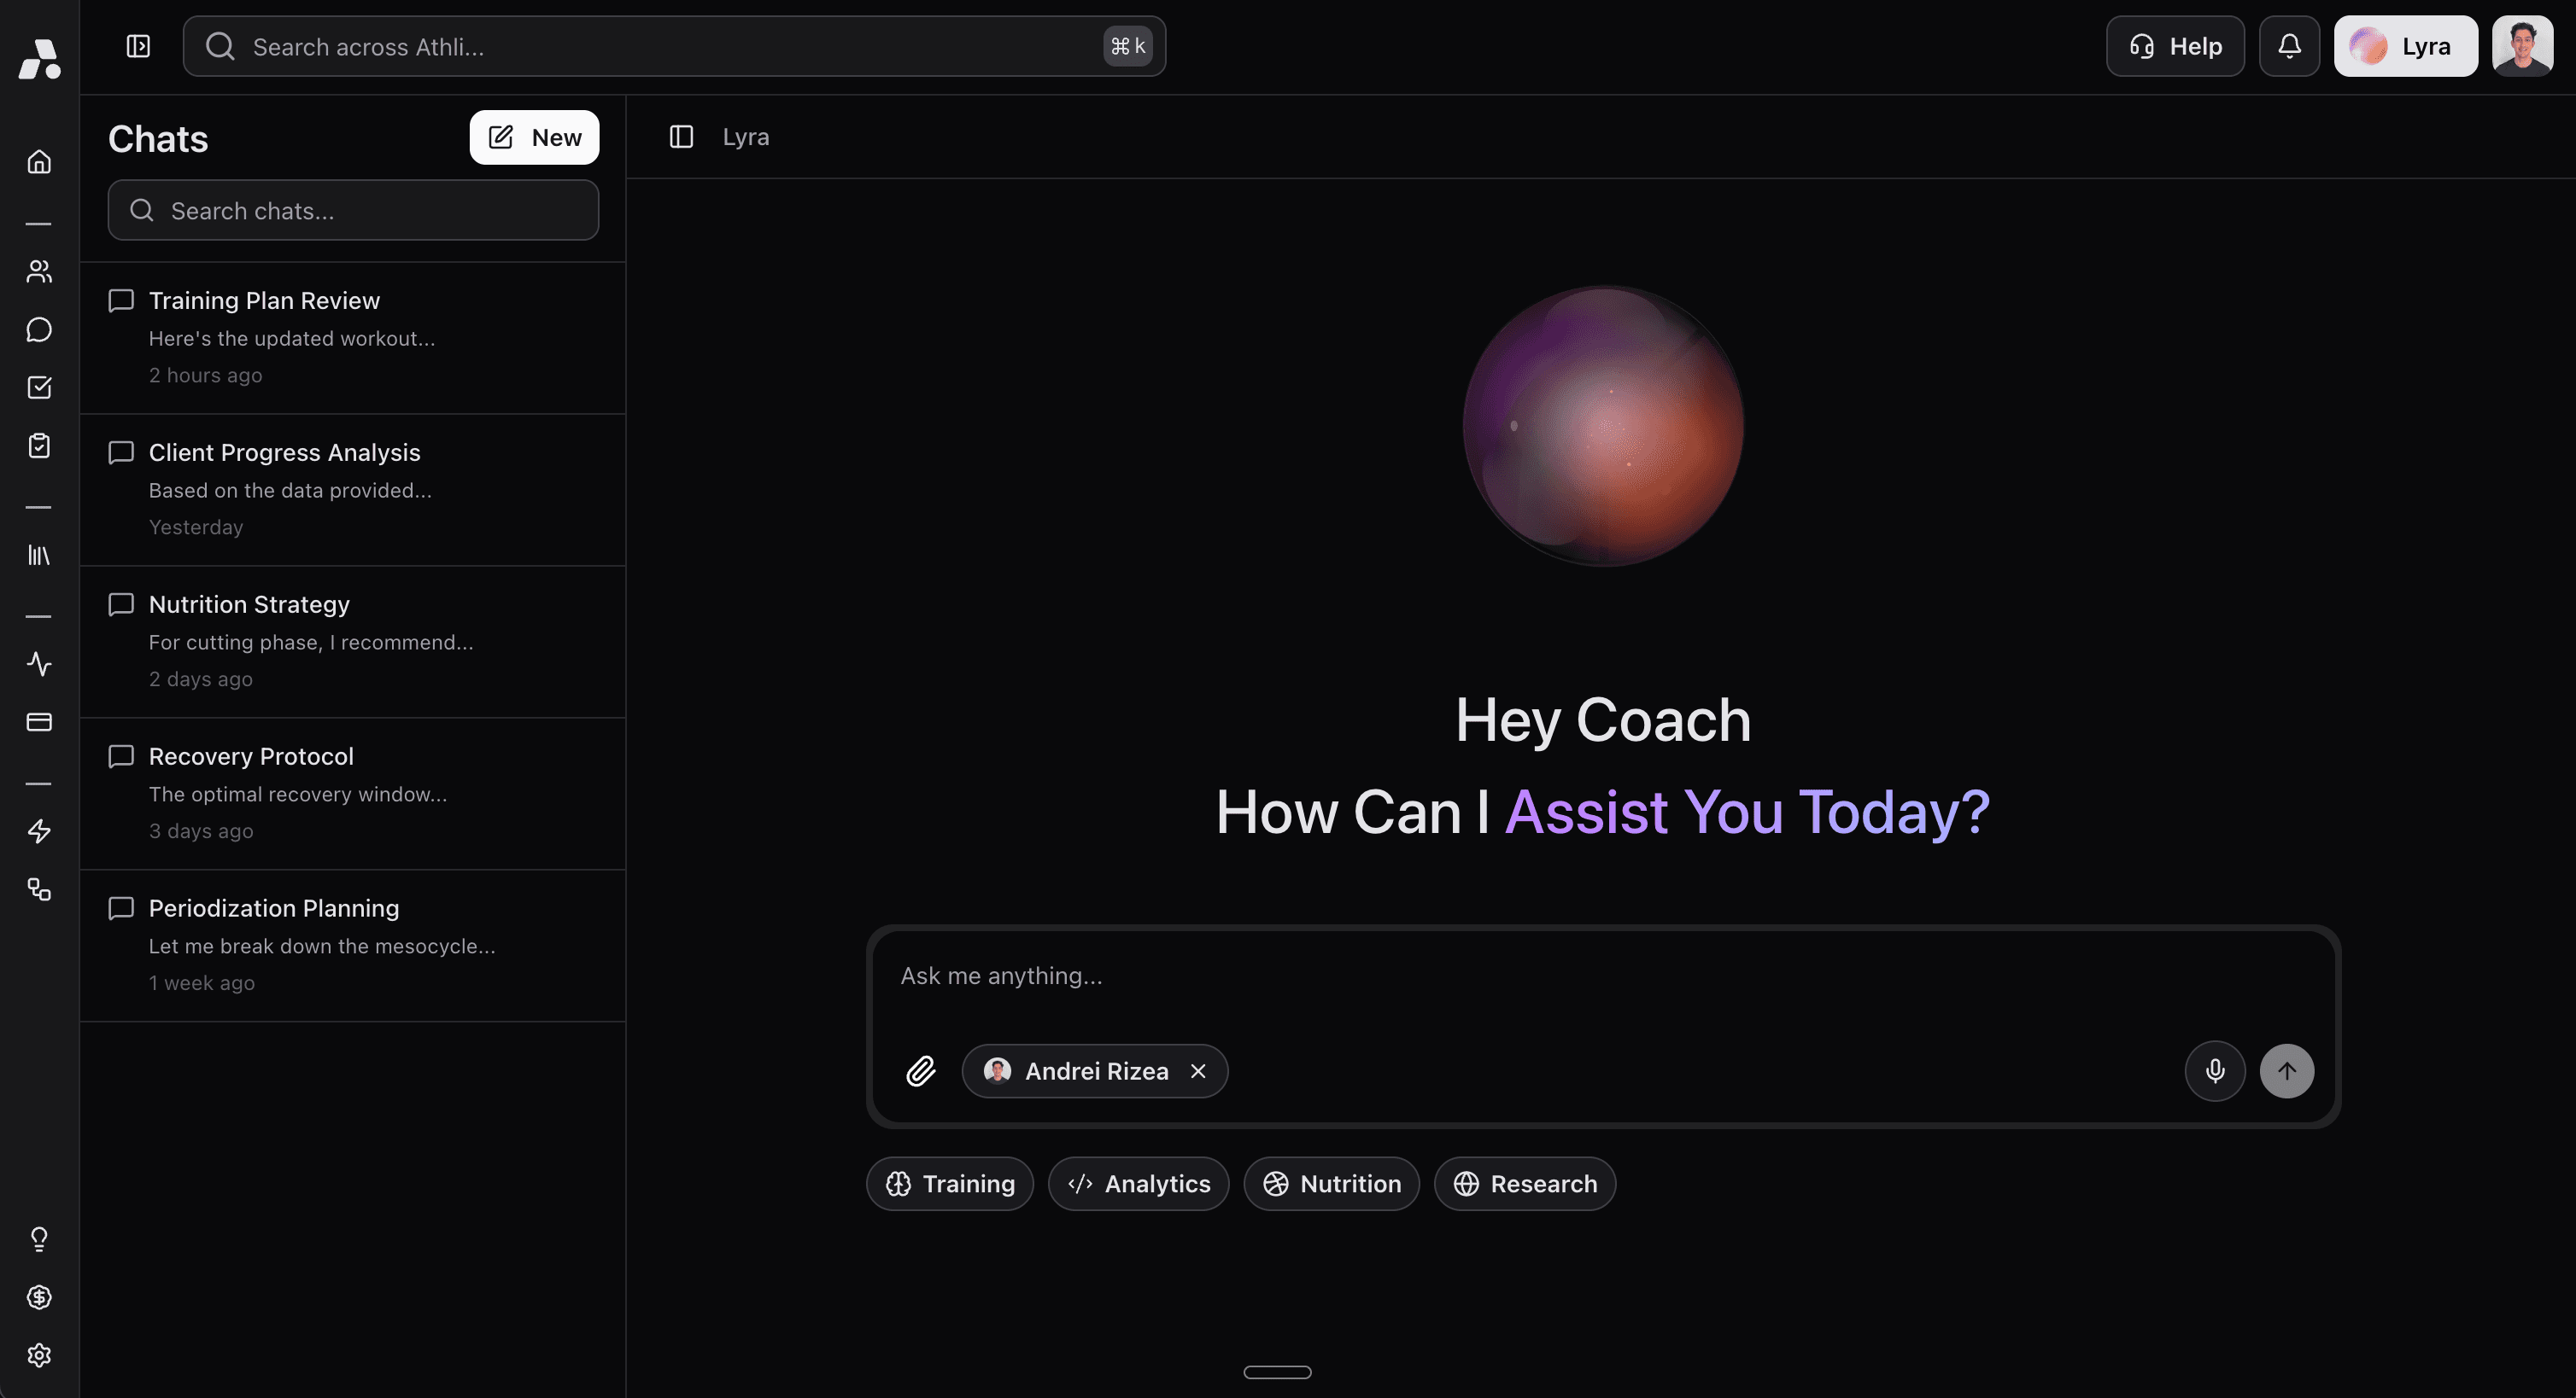Toggle the left sidebar collapse control

tap(138, 45)
